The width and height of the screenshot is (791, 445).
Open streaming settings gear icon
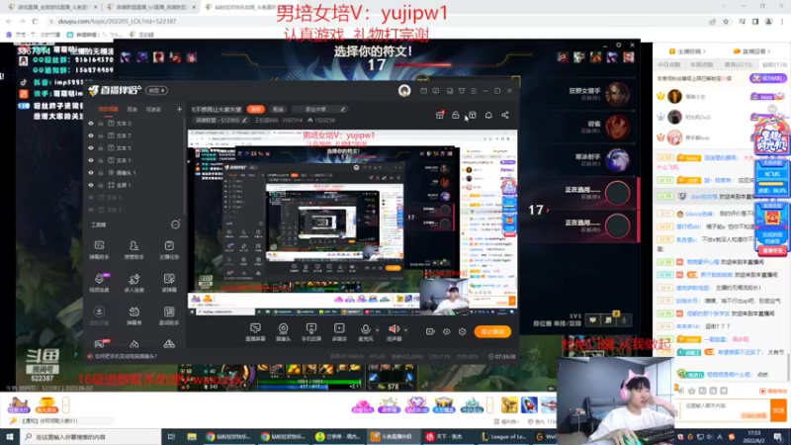click(x=462, y=331)
